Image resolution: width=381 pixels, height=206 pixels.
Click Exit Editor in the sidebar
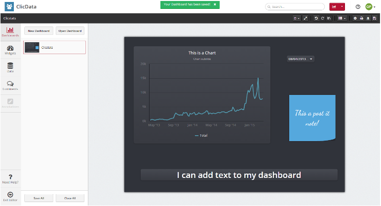[x=10, y=196]
